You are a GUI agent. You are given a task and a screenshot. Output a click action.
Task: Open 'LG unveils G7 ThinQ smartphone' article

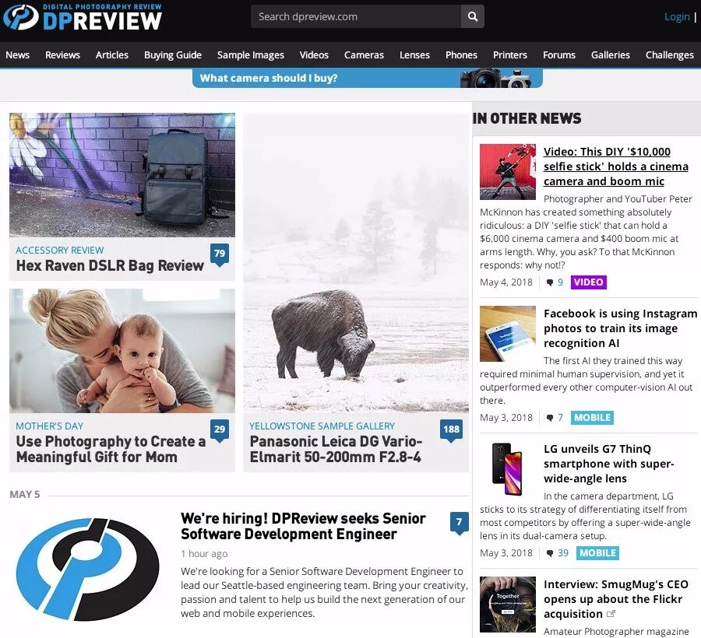(x=609, y=464)
